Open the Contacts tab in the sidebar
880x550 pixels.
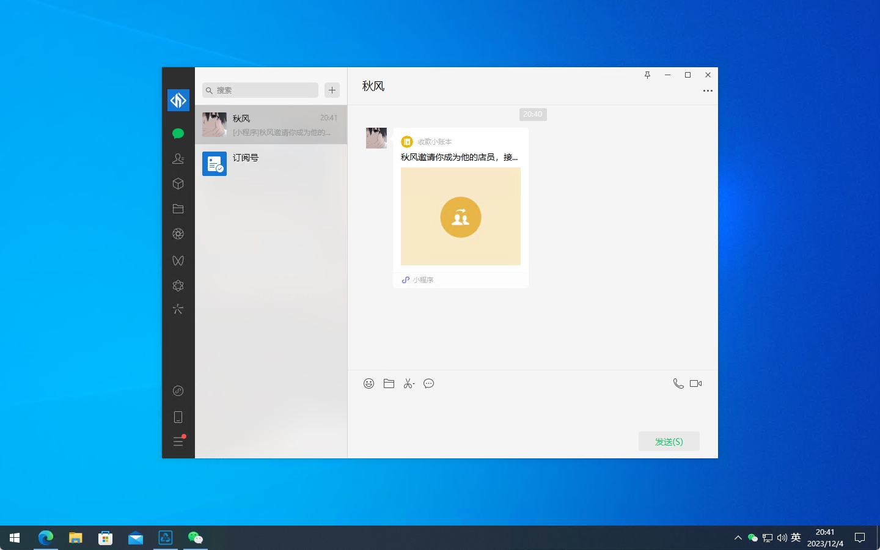178,159
